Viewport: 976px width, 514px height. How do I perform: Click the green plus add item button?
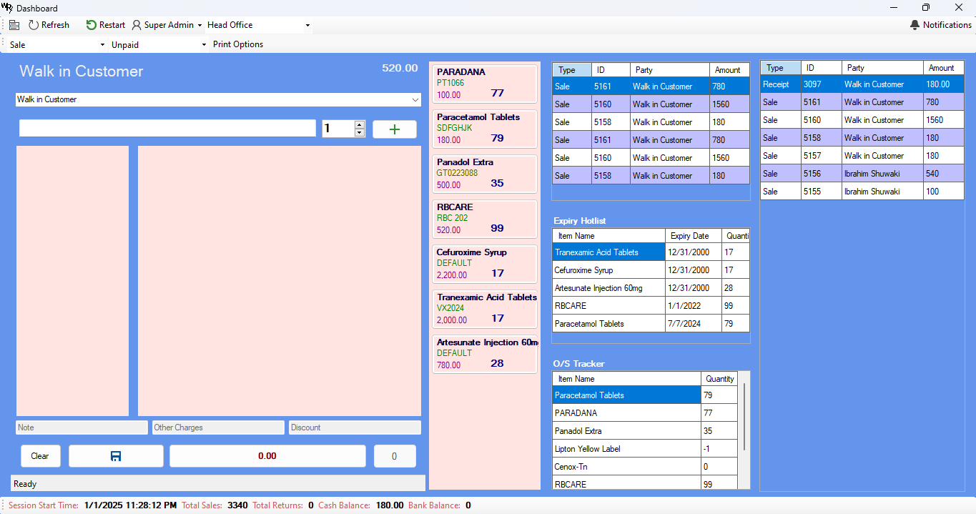click(394, 129)
